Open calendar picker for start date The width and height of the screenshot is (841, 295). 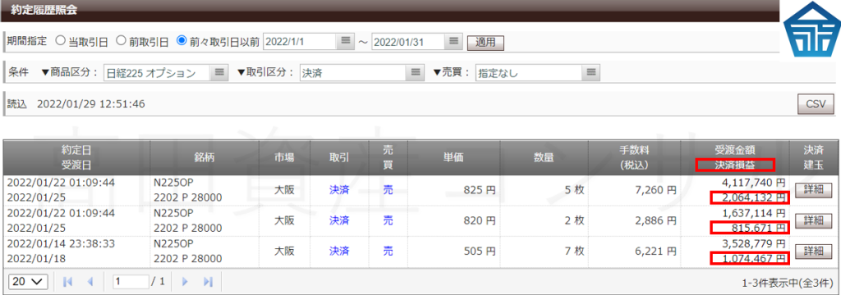[346, 41]
